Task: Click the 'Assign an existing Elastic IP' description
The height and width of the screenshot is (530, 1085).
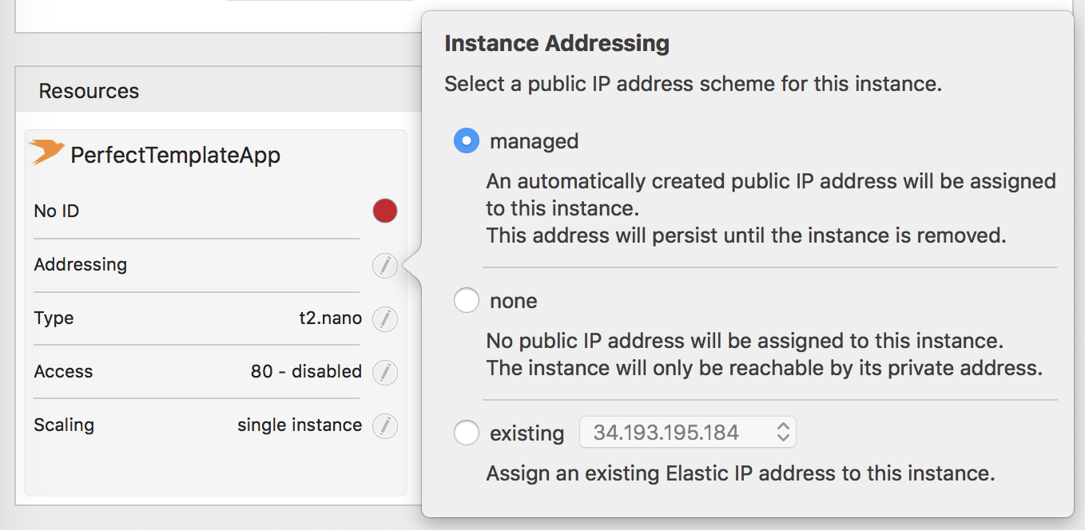Action: tap(741, 473)
